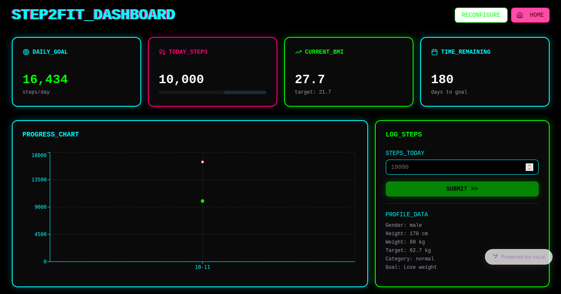
Task: Click the today steps progress bar
Action: [213, 92]
